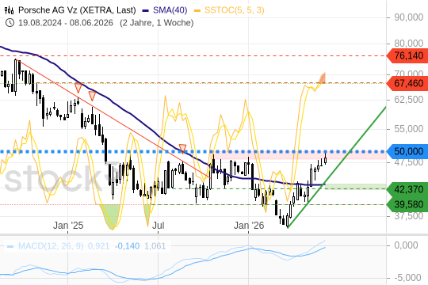Click the 80,000 price axis value

click(x=409, y=43)
